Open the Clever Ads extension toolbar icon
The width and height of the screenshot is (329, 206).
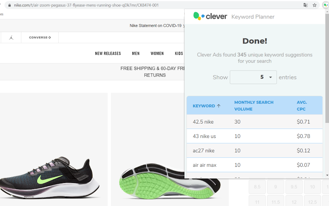coord(326,5)
